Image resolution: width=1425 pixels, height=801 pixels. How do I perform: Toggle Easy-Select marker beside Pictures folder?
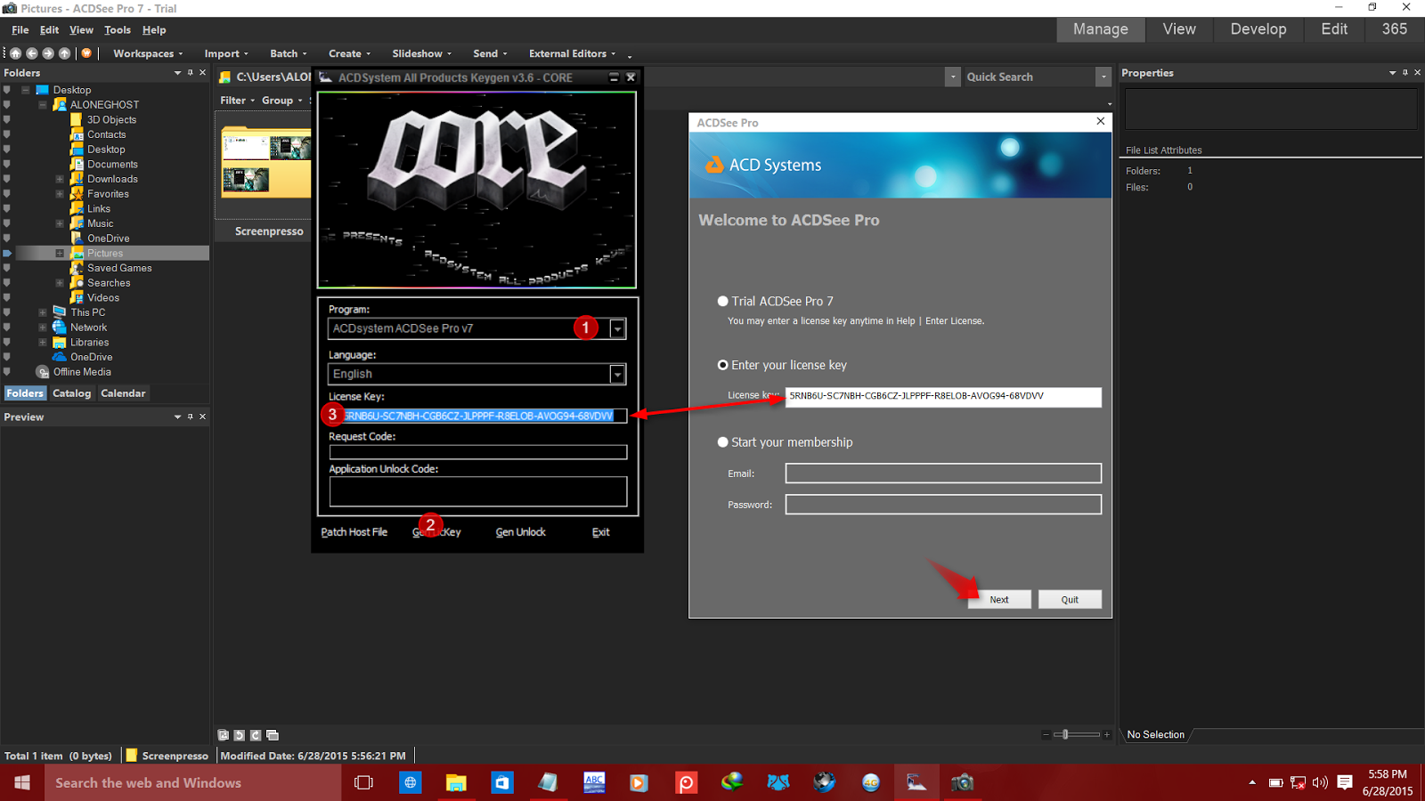point(7,254)
